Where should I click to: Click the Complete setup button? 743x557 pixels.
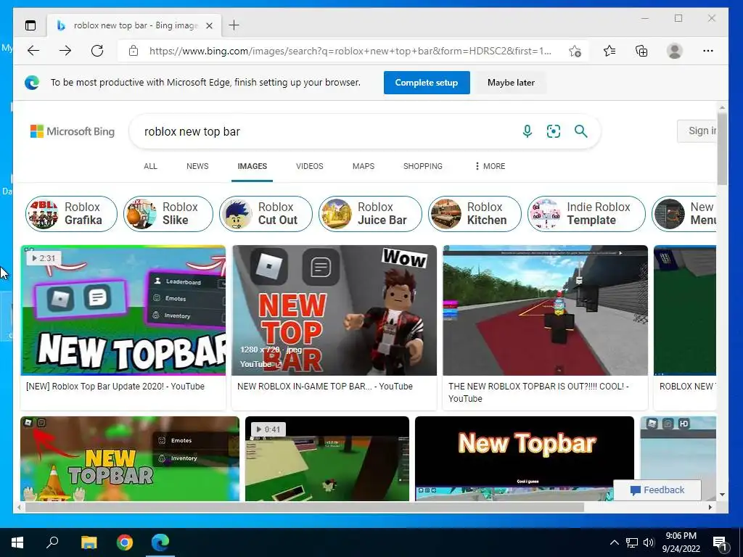pos(427,83)
